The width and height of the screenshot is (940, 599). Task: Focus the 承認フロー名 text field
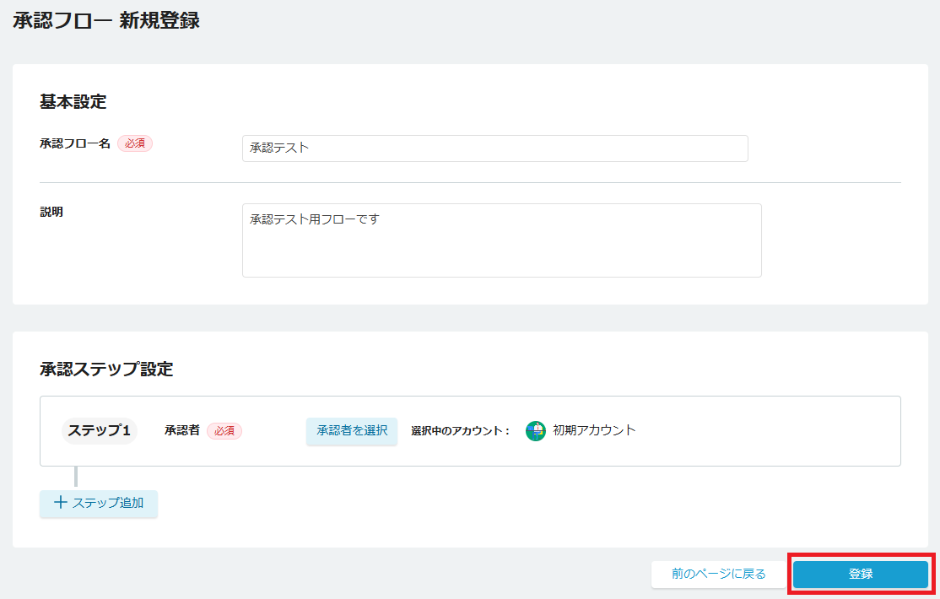494,148
